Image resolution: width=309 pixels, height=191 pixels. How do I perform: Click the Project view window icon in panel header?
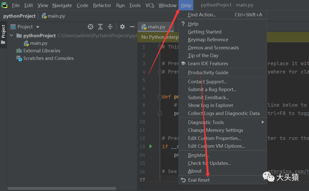[x=13, y=27]
